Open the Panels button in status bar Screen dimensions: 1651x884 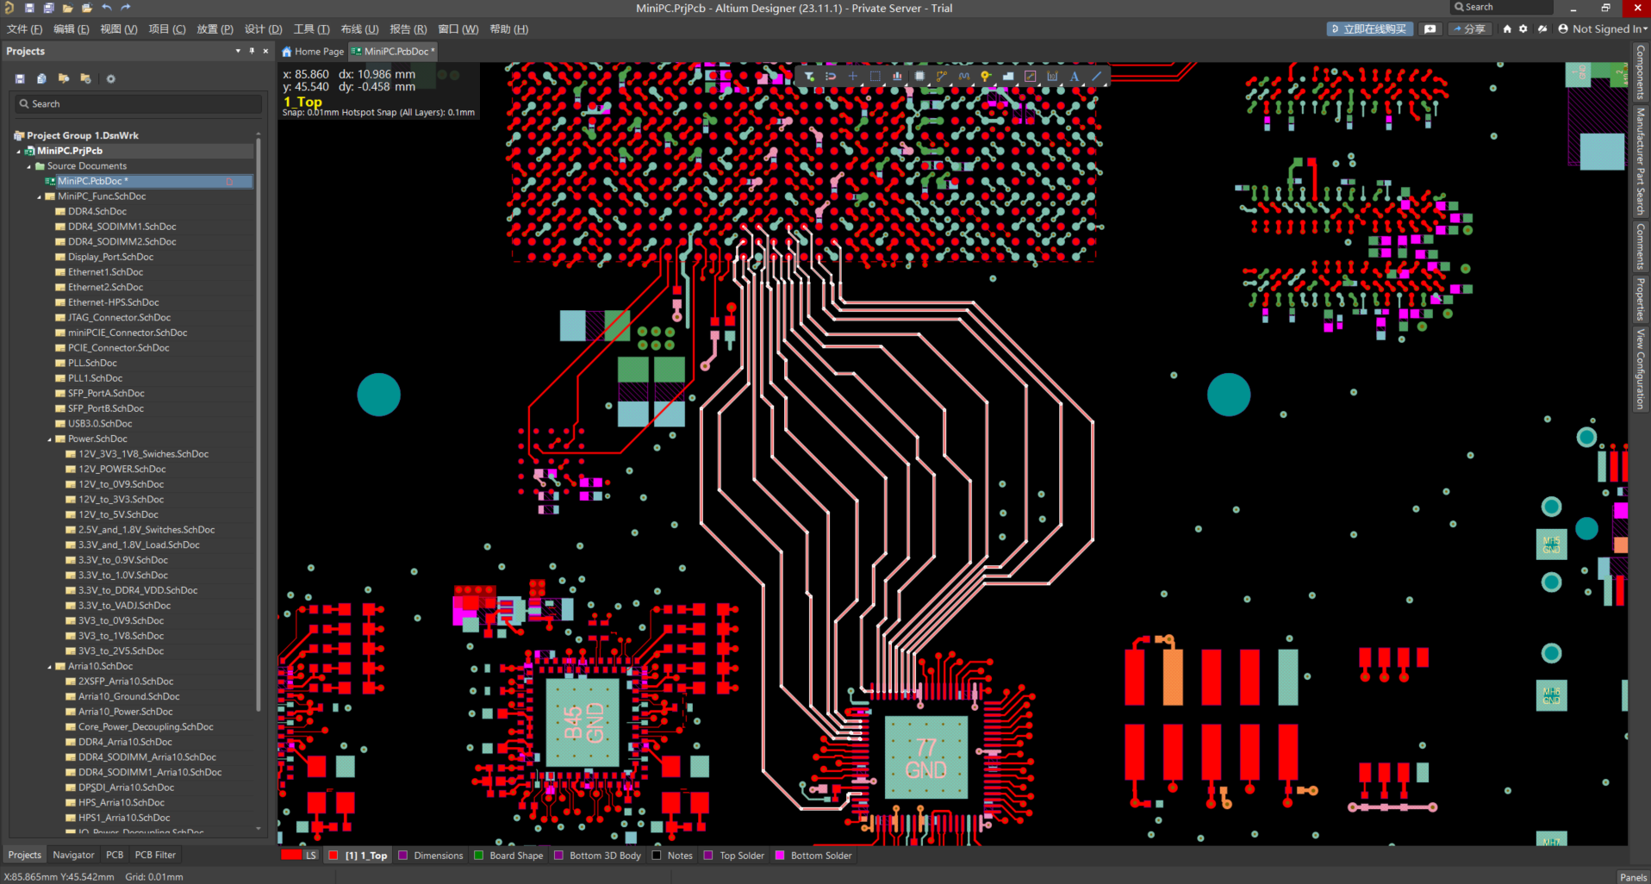(1633, 877)
